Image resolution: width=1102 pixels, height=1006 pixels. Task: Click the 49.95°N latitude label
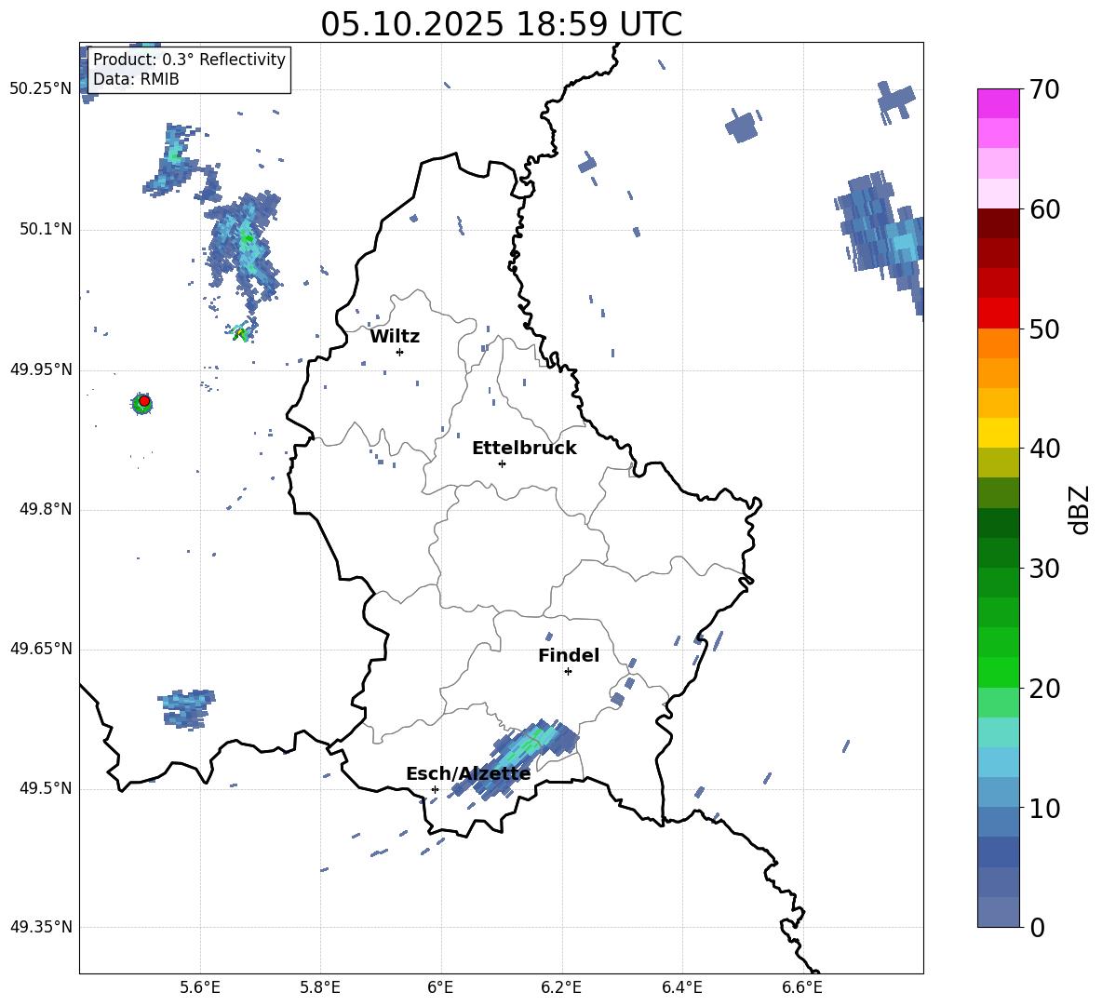41,369
